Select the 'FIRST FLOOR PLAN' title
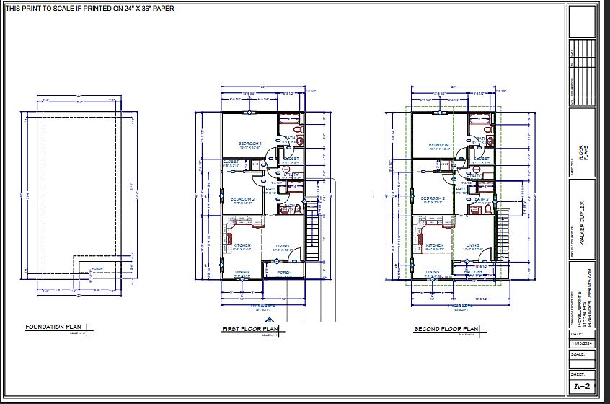 (x=249, y=329)
